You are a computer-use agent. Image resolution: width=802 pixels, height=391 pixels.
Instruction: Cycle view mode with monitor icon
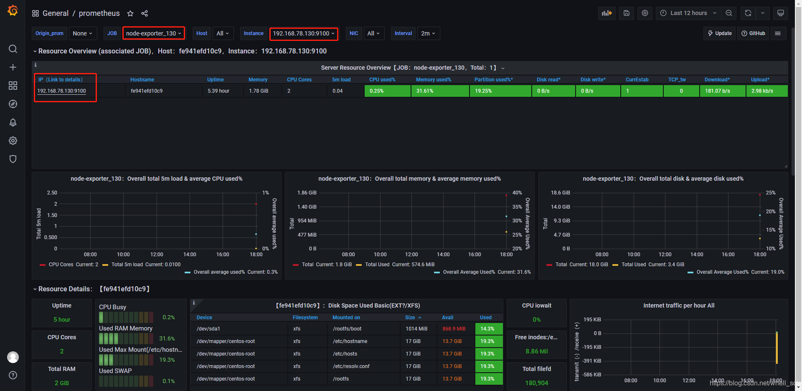tap(780, 13)
